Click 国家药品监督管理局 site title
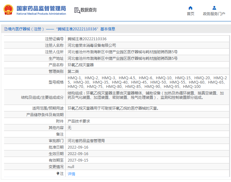The height and width of the screenshot is (182, 231). [41, 8]
